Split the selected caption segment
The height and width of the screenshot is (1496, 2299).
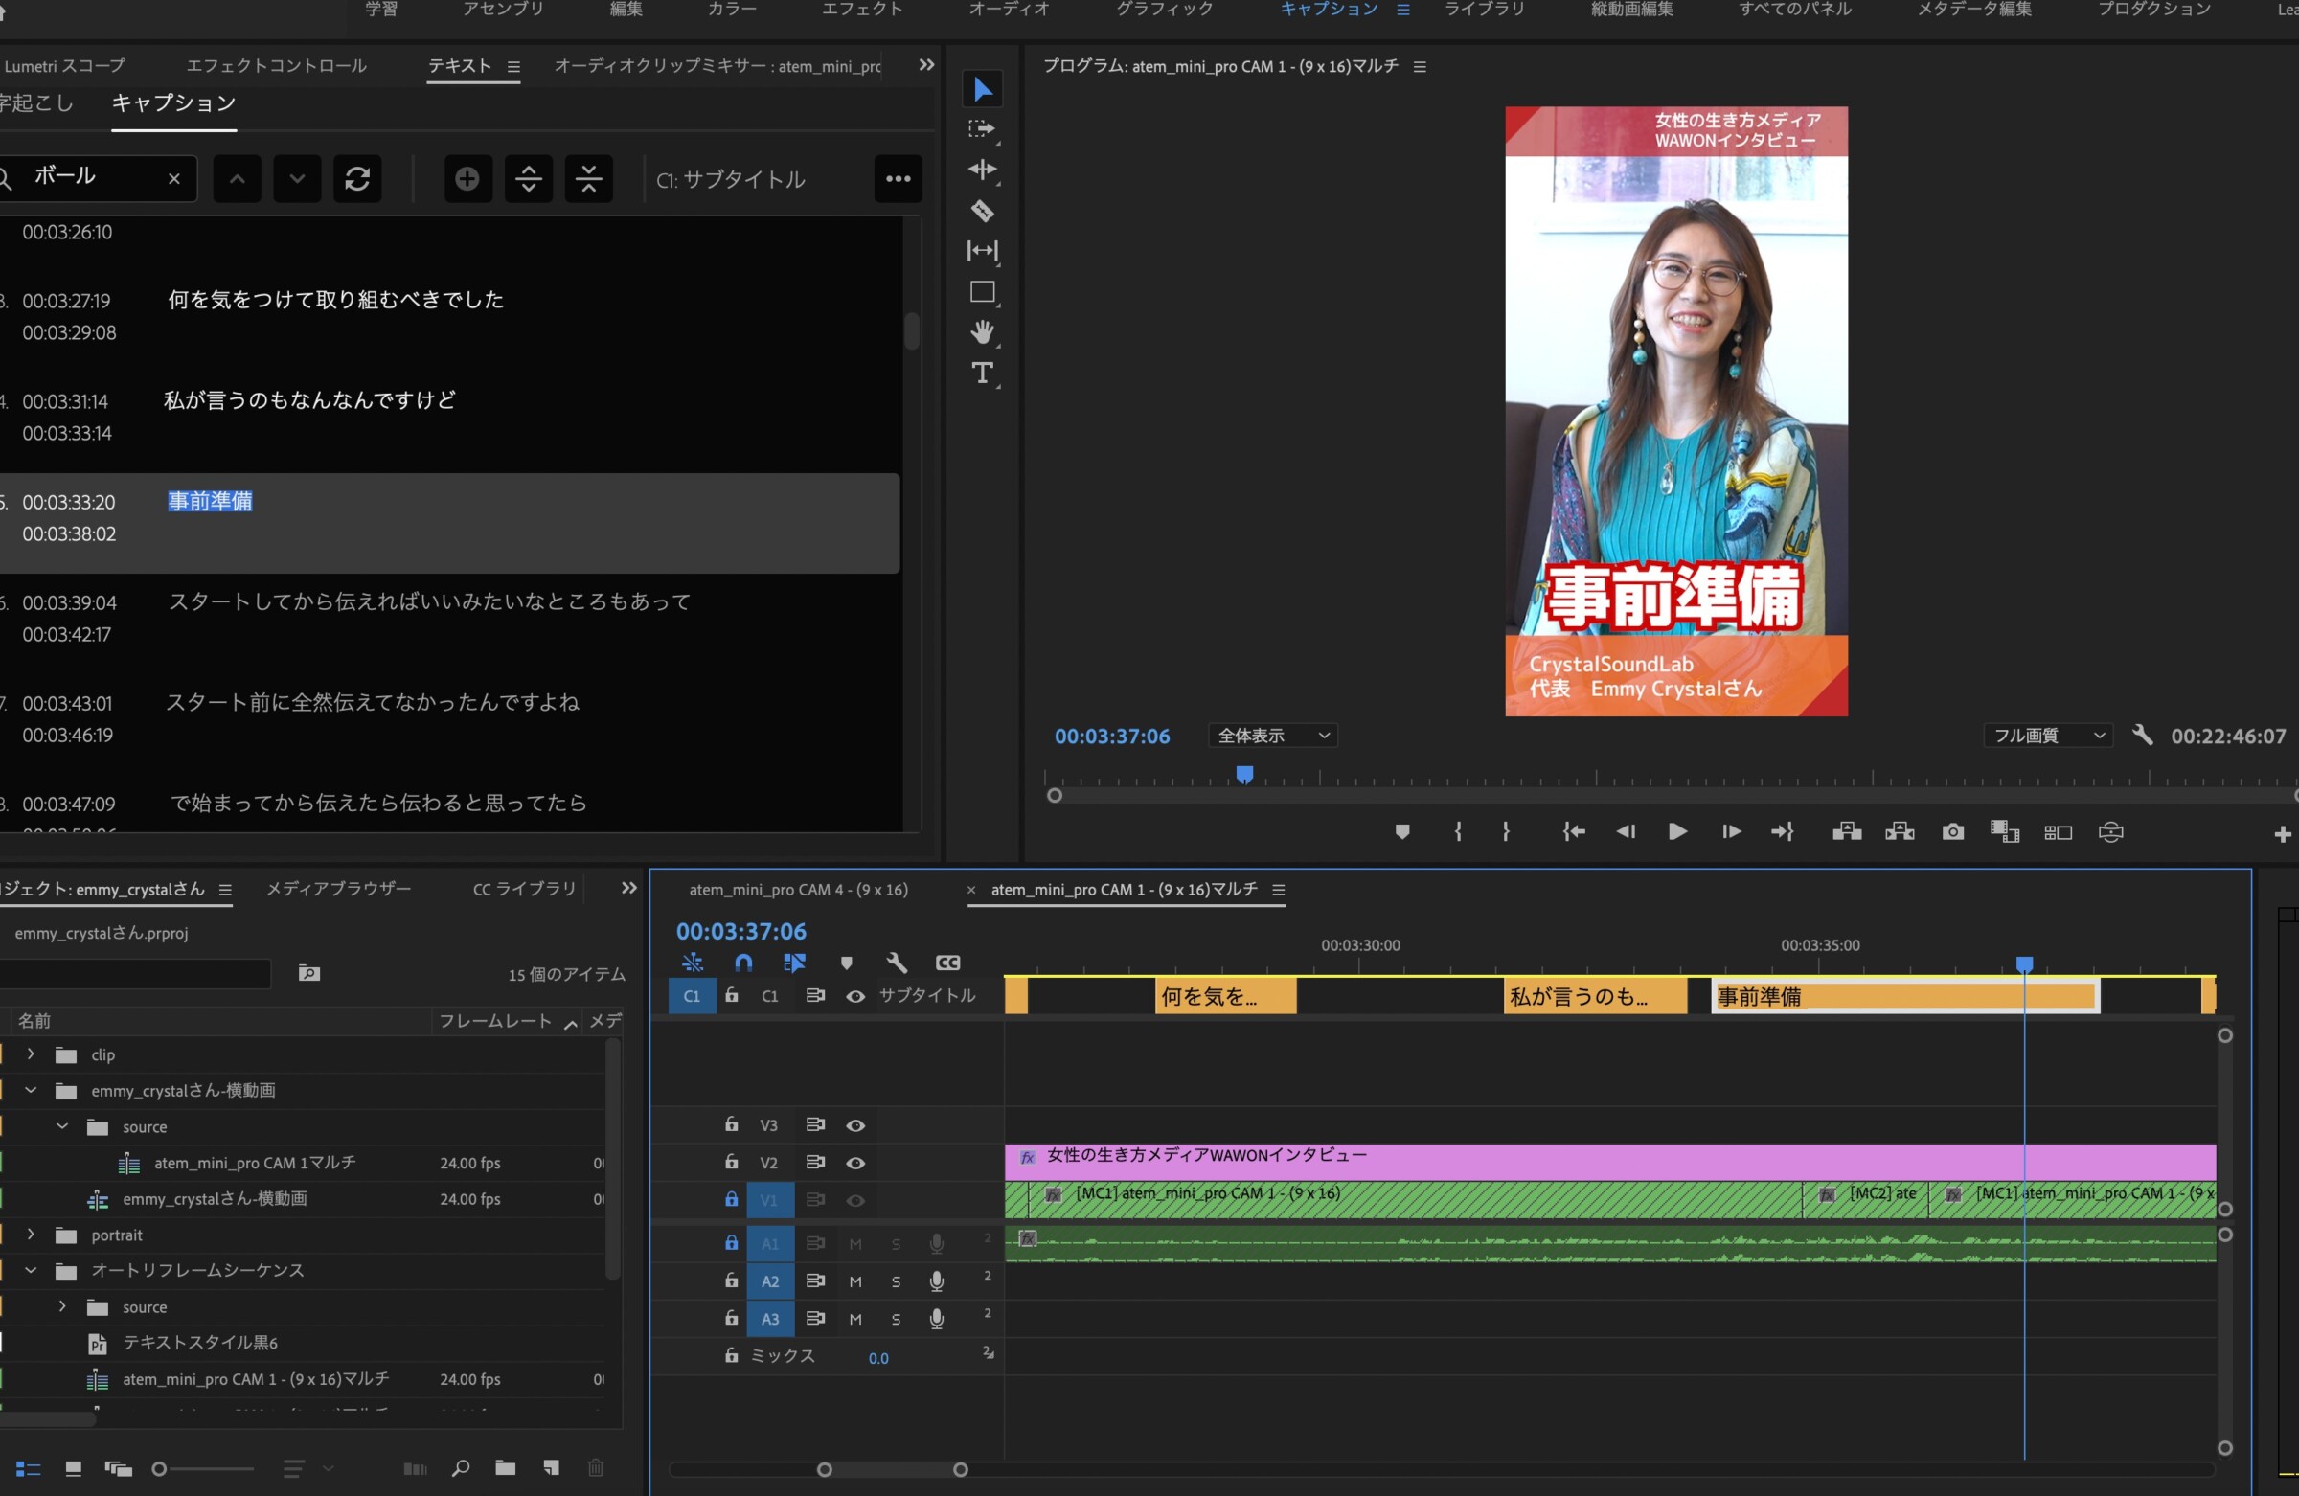coord(529,179)
